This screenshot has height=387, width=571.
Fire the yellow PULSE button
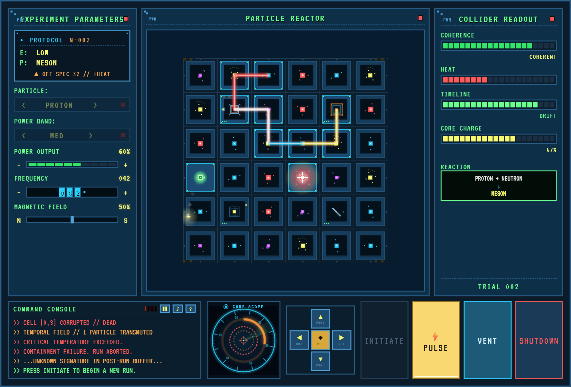(436, 340)
